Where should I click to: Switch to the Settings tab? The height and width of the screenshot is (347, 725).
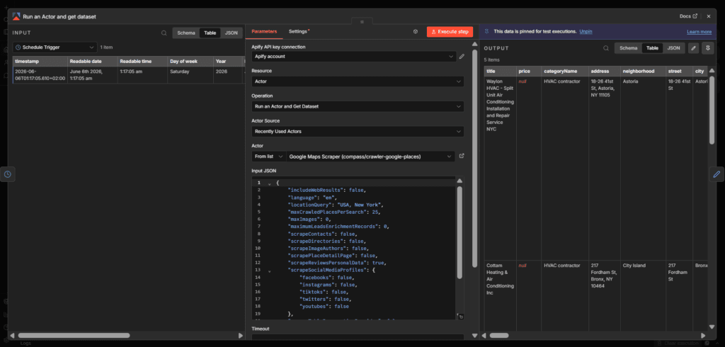click(x=299, y=31)
